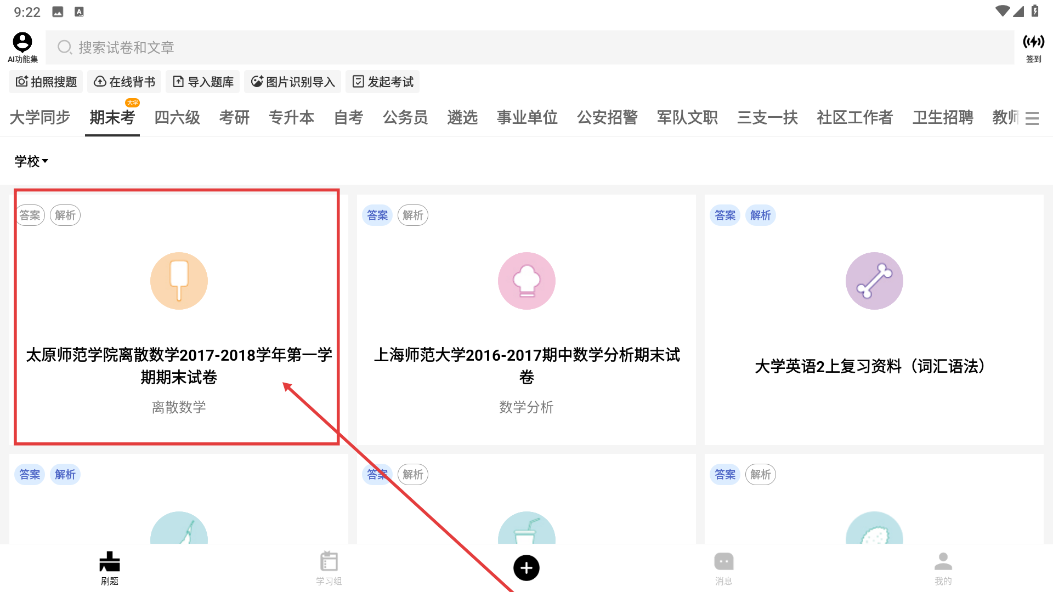
Task: Open the 消息 messages tab
Action: pos(723,568)
